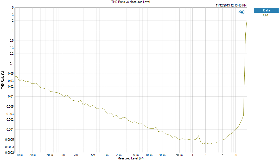
Task: Click the Y axis 0.1 label
Action: pos(11,63)
